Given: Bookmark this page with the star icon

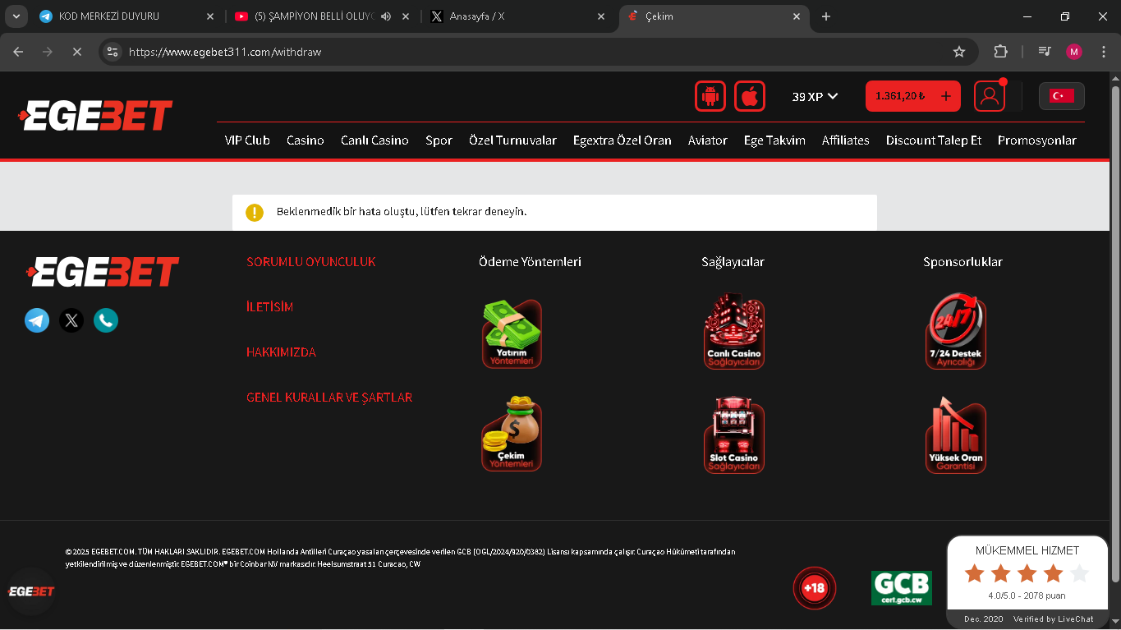Looking at the screenshot, I should [958, 52].
